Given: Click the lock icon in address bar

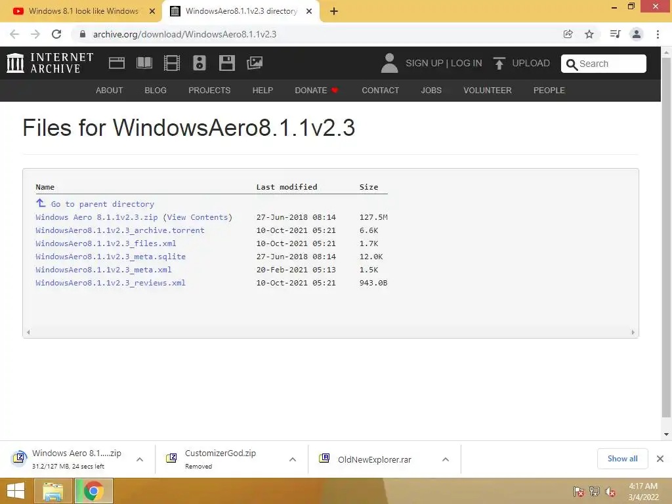Looking at the screenshot, I should (83, 34).
